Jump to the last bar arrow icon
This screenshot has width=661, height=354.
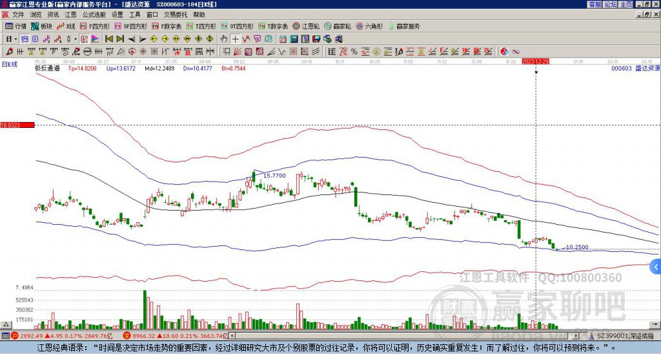tap(120, 39)
